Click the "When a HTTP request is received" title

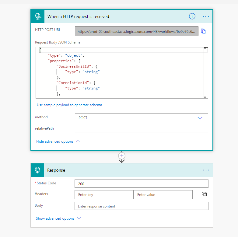(x=78, y=16)
